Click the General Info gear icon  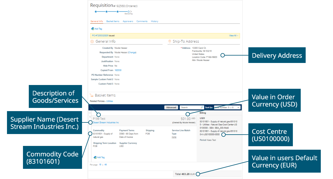92,41
